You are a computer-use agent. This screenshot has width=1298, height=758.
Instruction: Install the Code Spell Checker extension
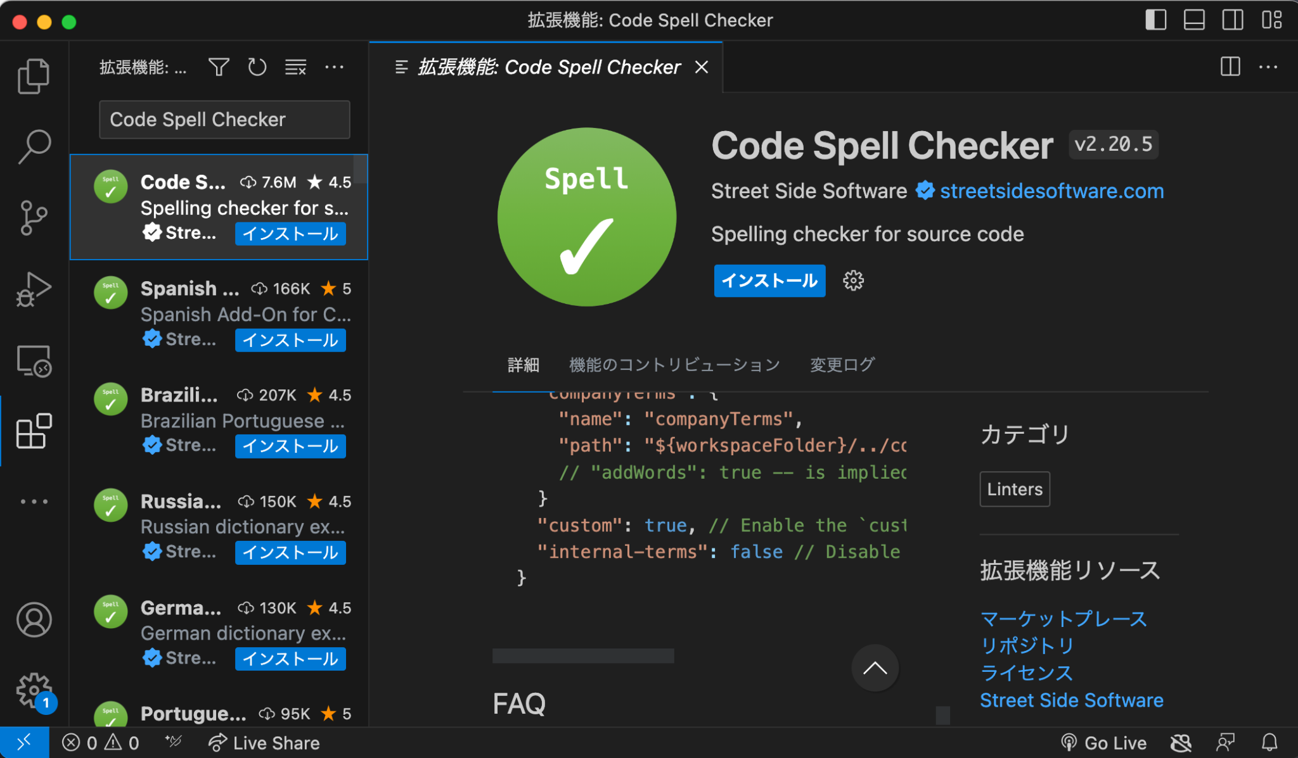769,281
